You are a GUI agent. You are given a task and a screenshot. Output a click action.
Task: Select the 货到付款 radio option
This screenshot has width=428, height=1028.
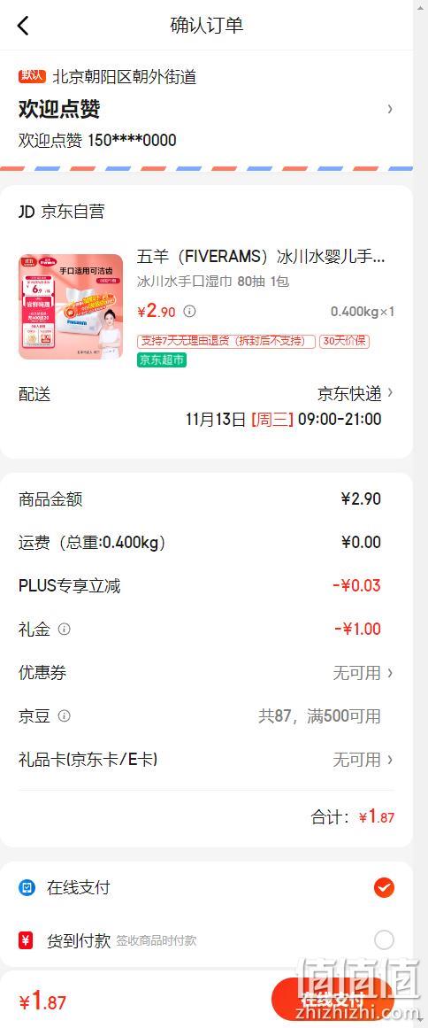(x=384, y=940)
